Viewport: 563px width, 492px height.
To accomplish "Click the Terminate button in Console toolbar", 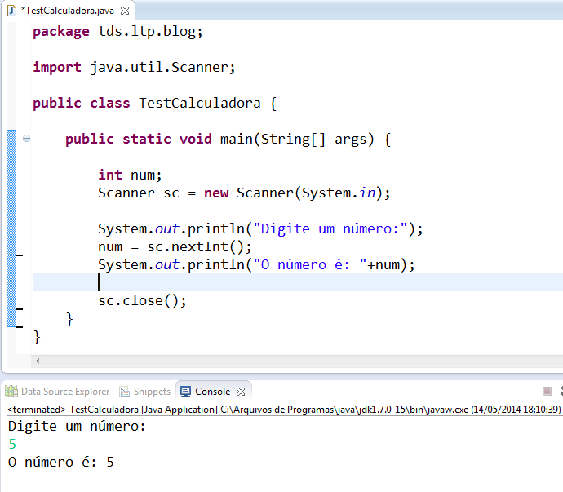I will [x=547, y=391].
